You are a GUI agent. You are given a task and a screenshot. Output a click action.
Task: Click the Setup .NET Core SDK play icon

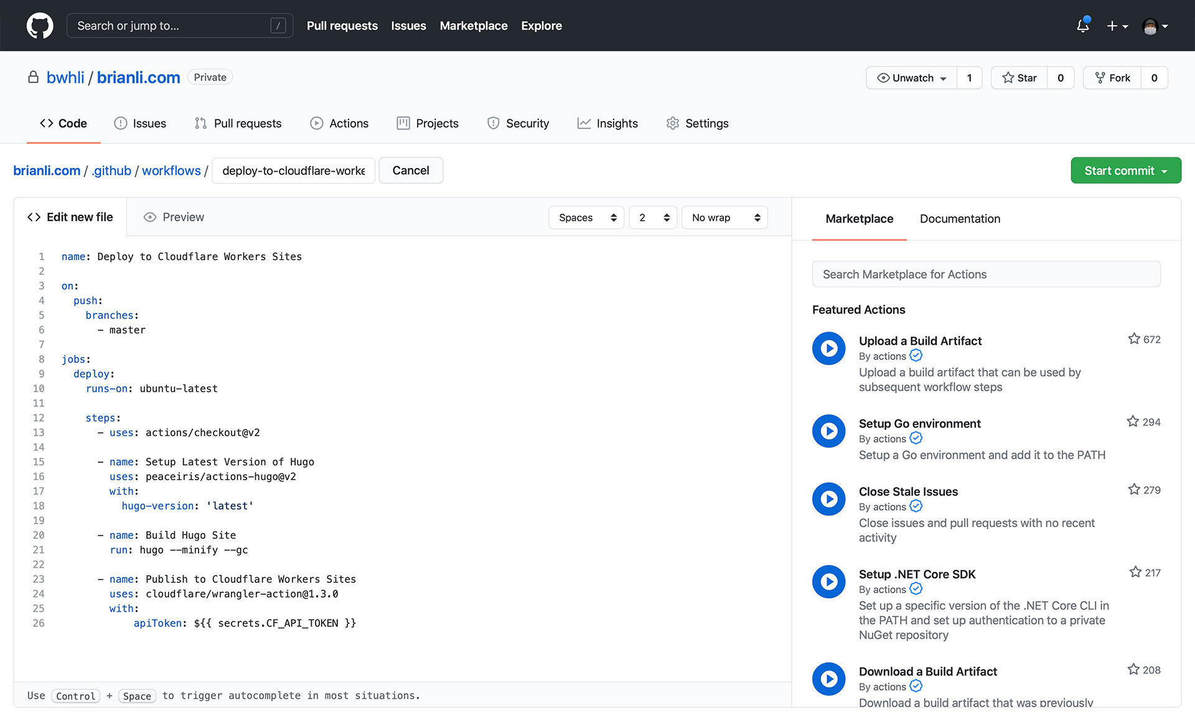click(828, 582)
